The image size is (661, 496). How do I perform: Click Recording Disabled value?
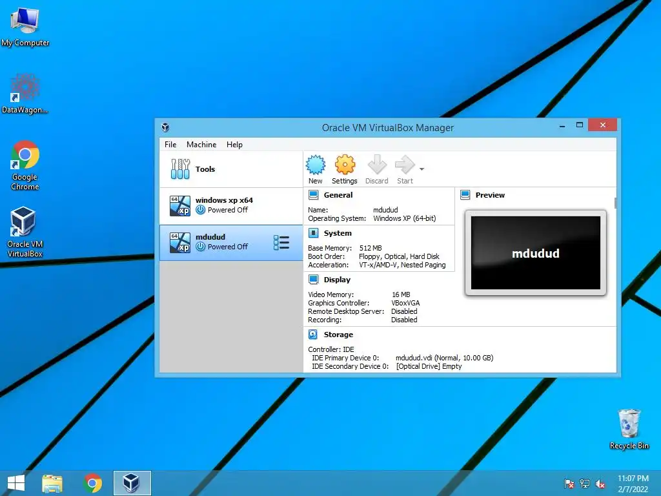(404, 320)
